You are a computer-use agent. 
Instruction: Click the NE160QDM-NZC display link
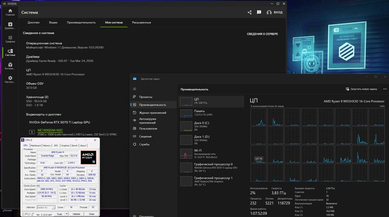[50, 130]
